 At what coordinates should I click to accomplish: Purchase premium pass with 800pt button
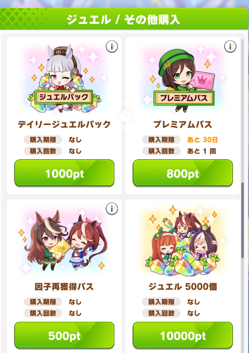point(182,173)
